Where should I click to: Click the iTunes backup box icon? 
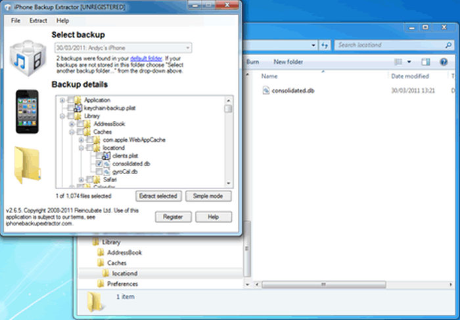[x=28, y=58]
